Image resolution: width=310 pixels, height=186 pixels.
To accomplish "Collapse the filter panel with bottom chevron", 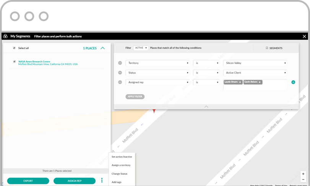I will point(206,107).
